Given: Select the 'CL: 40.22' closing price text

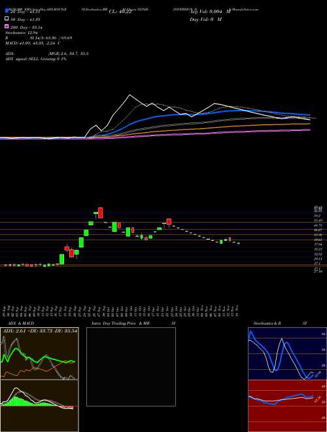Looking at the screenshot, I should click(x=120, y=12).
